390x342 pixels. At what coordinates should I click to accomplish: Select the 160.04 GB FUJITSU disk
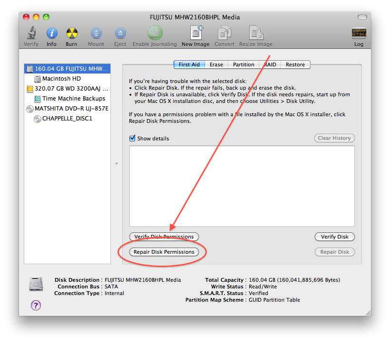[x=68, y=69]
